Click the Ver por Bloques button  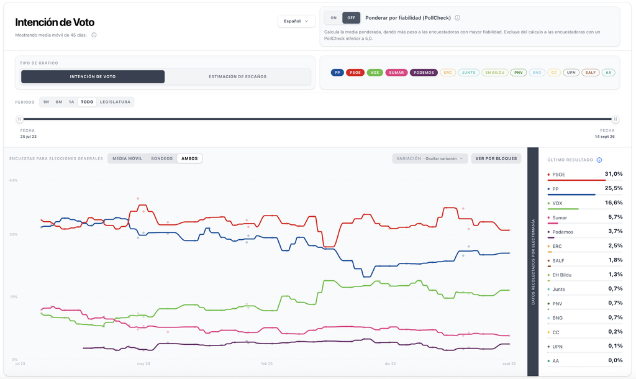click(496, 158)
